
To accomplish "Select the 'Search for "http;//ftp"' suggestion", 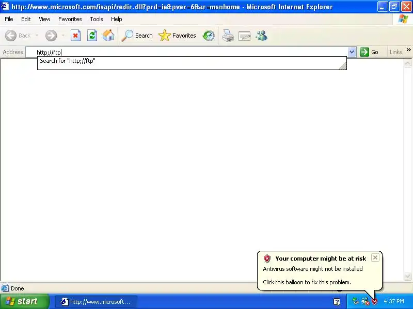I will tap(192, 61).
